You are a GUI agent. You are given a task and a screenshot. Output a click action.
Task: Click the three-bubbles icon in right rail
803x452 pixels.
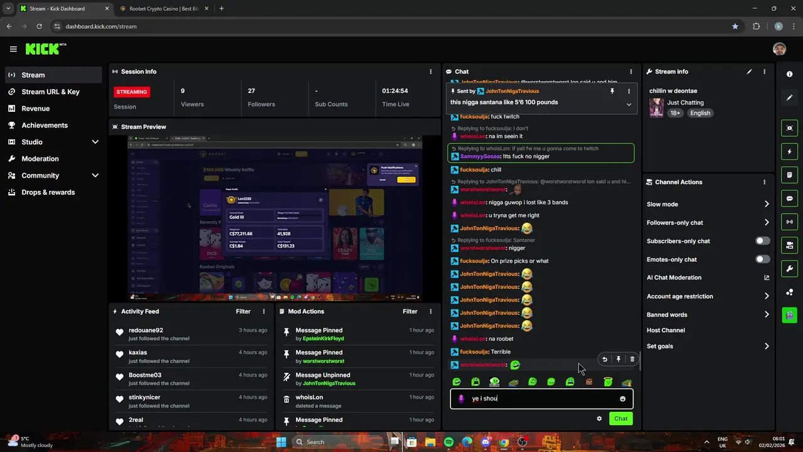789,292
